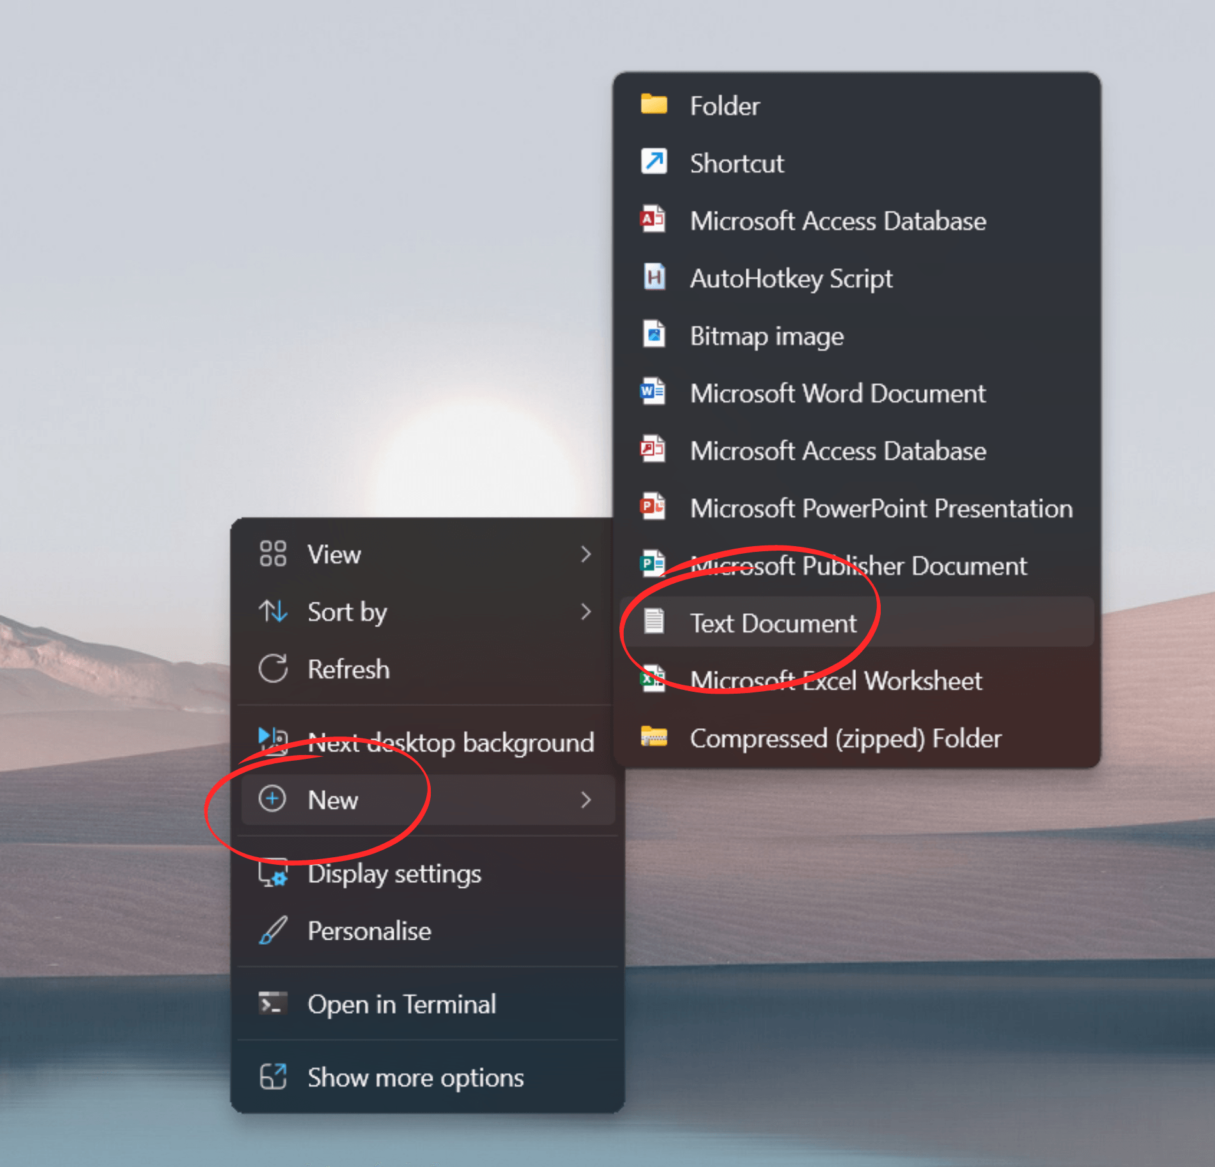Click the yellow Folder icon
Screen dimensions: 1215x1167
653,104
